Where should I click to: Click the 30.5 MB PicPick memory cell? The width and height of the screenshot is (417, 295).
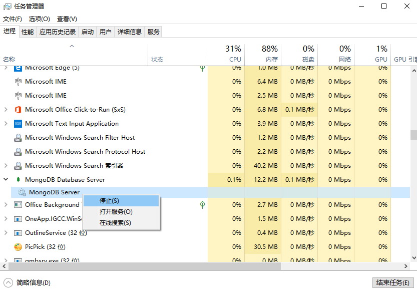click(x=263, y=247)
